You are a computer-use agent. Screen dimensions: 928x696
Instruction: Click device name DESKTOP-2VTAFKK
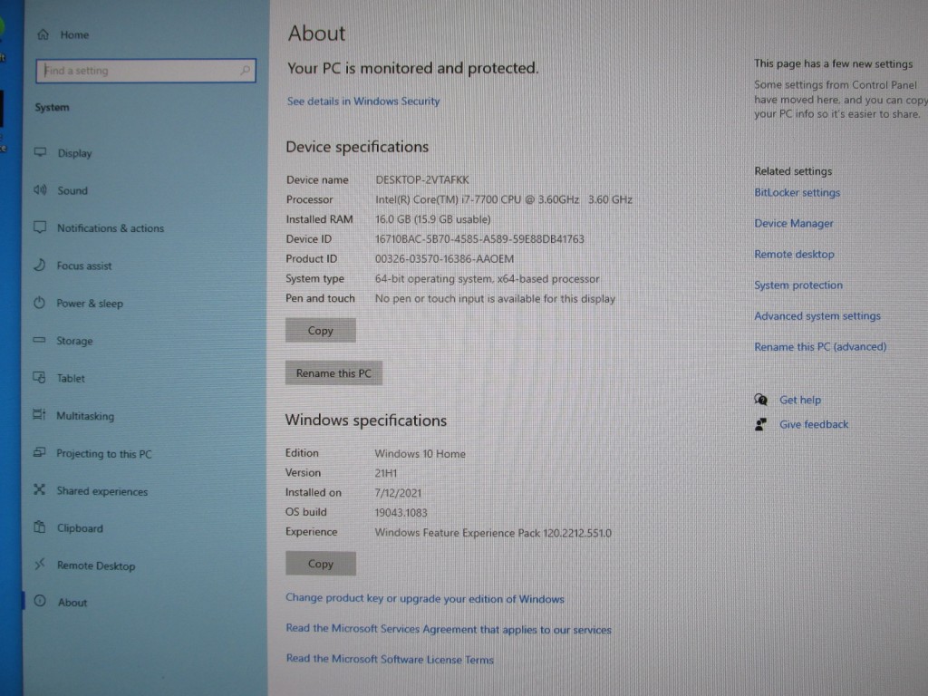click(x=422, y=179)
